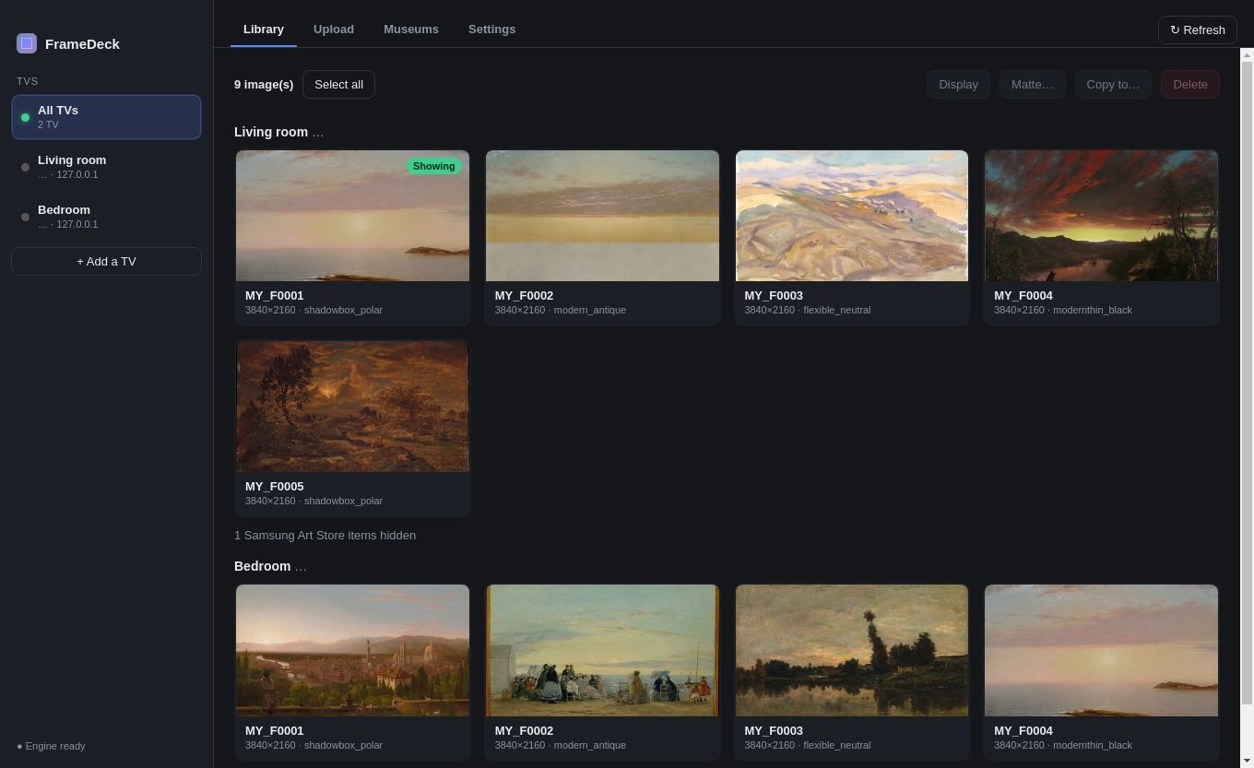This screenshot has width=1254, height=768.
Task: Open the Copy to… menu
Action: pyautogui.click(x=1113, y=84)
